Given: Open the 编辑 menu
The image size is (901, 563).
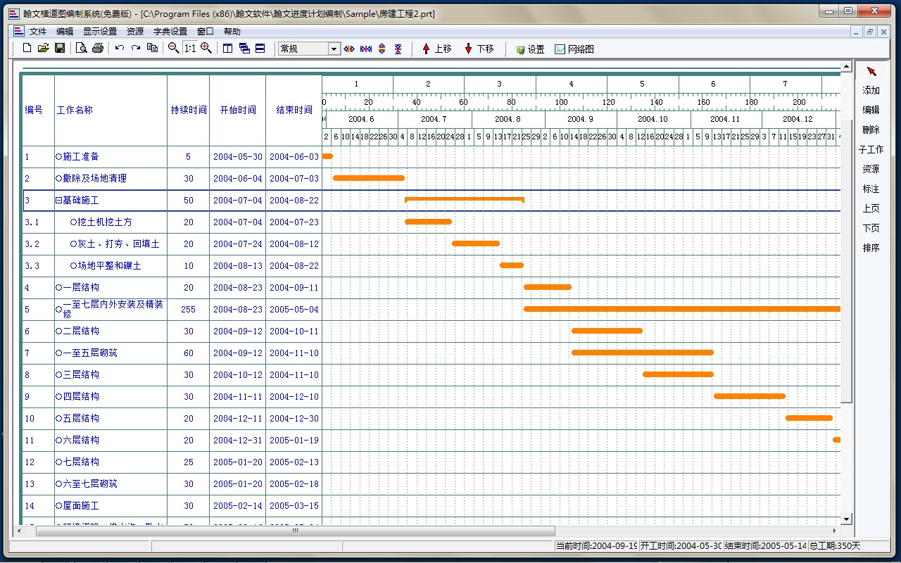Looking at the screenshot, I should pyautogui.click(x=65, y=32).
